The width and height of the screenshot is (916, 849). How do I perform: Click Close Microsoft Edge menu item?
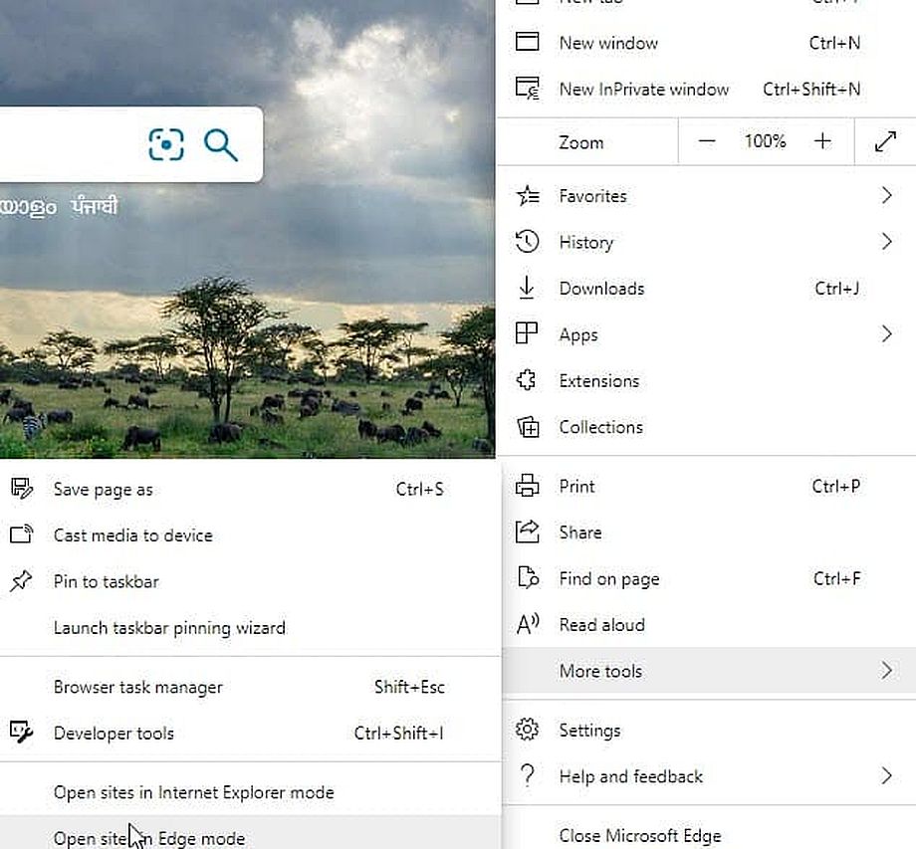tap(639, 835)
